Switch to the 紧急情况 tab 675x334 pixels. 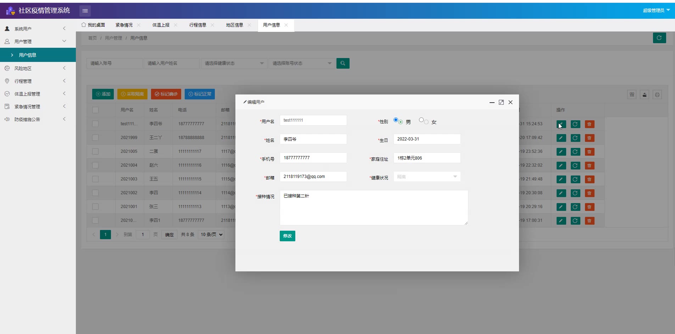coord(124,25)
